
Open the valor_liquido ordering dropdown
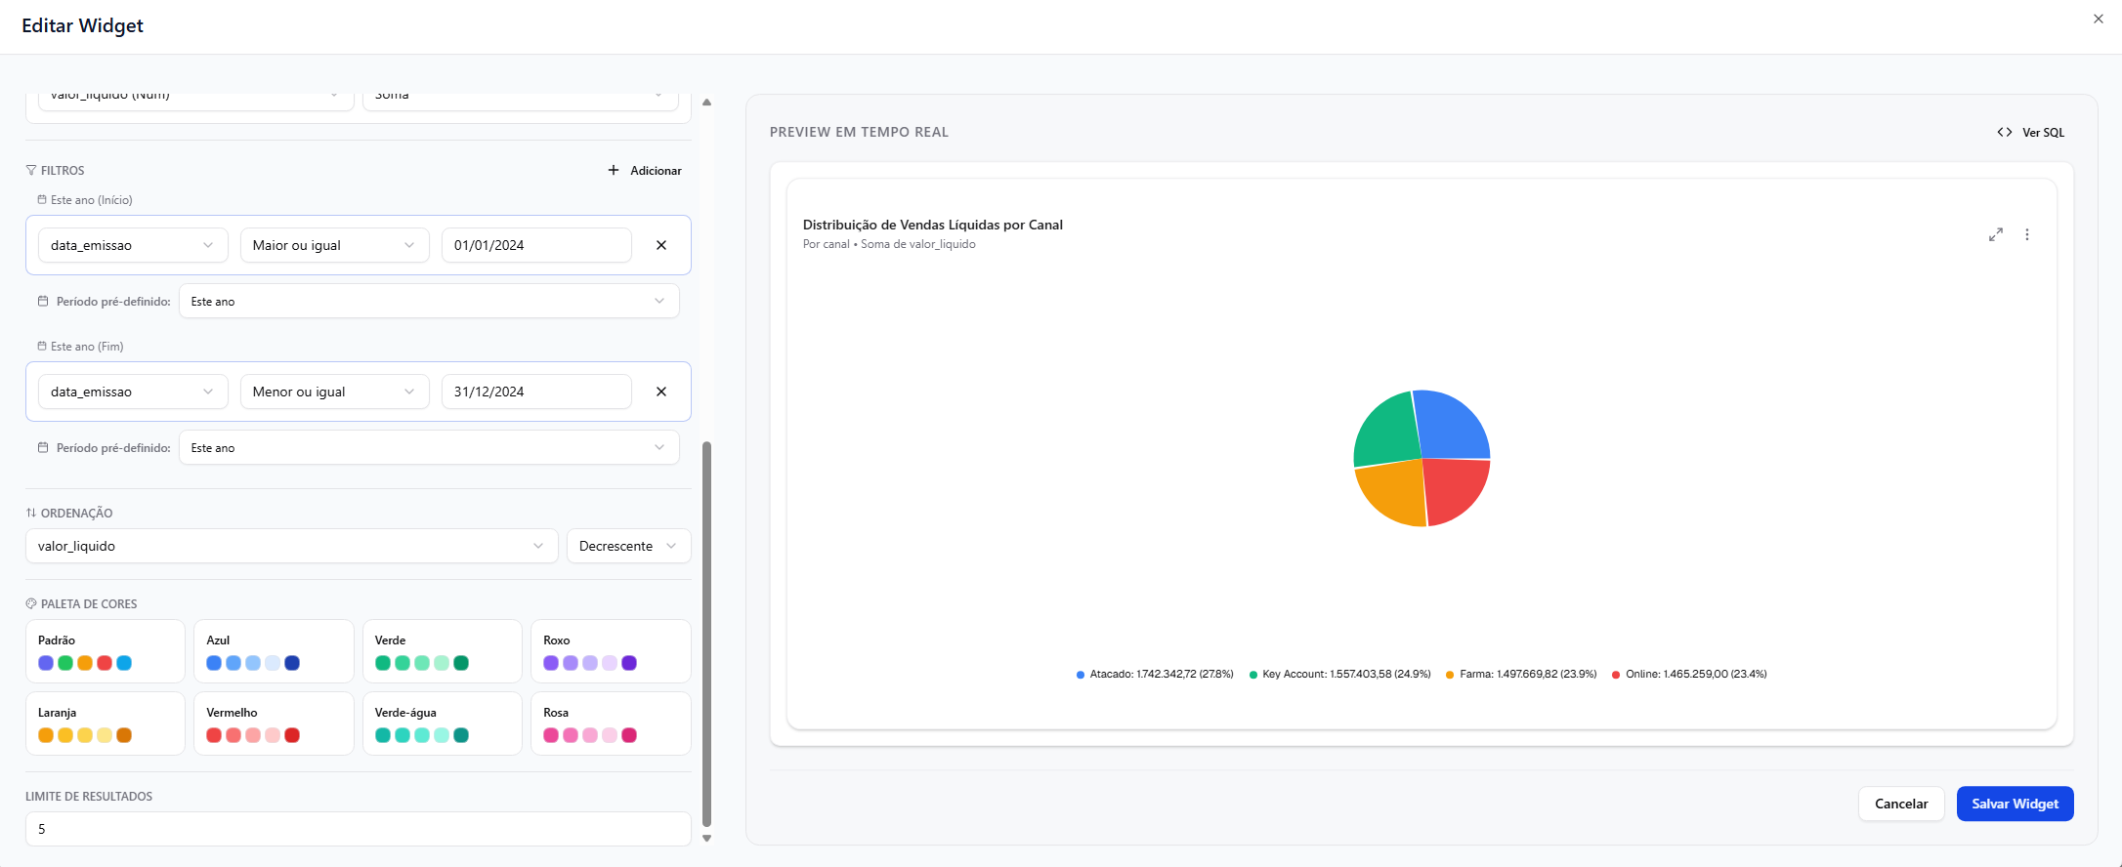click(x=291, y=546)
